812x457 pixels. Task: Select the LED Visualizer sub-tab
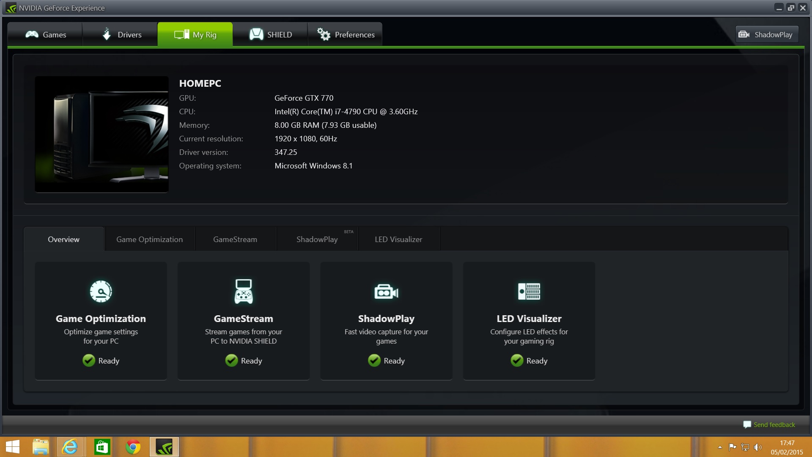coord(398,239)
